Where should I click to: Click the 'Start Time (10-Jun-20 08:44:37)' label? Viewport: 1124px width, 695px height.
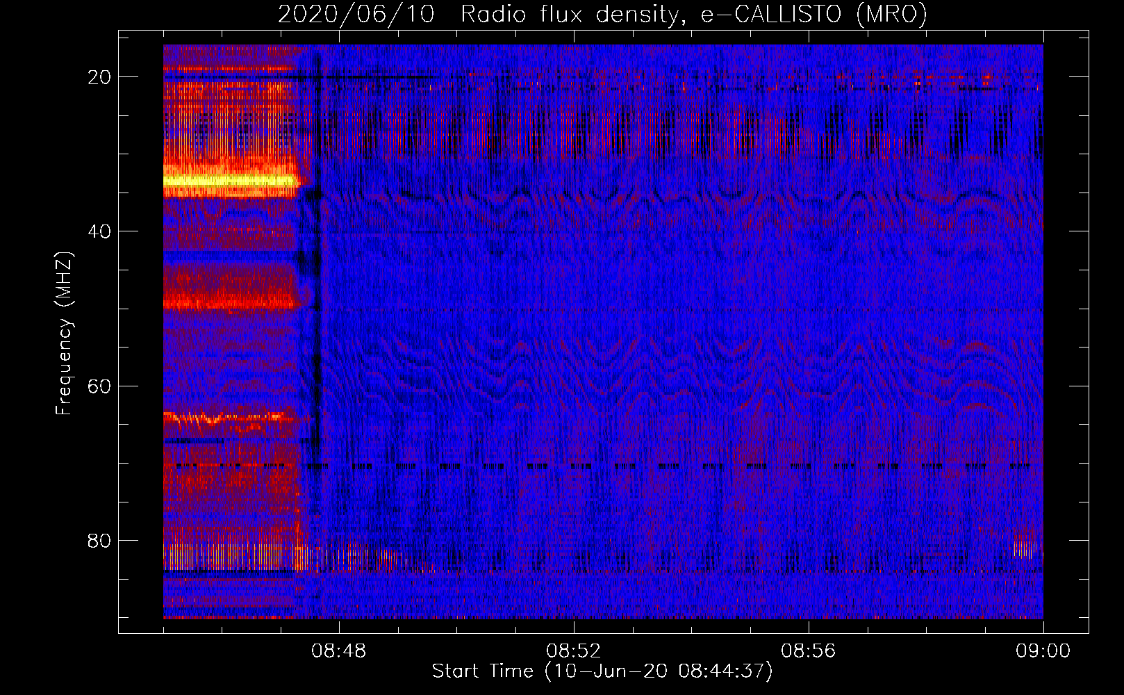point(602,671)
